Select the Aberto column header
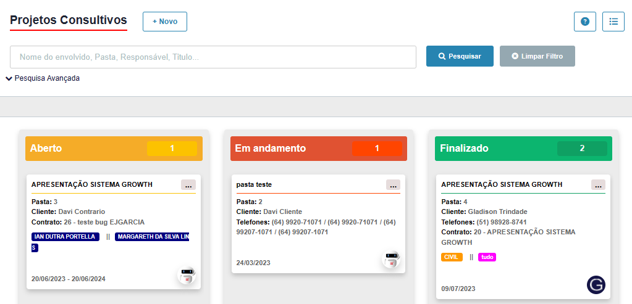 114,149
